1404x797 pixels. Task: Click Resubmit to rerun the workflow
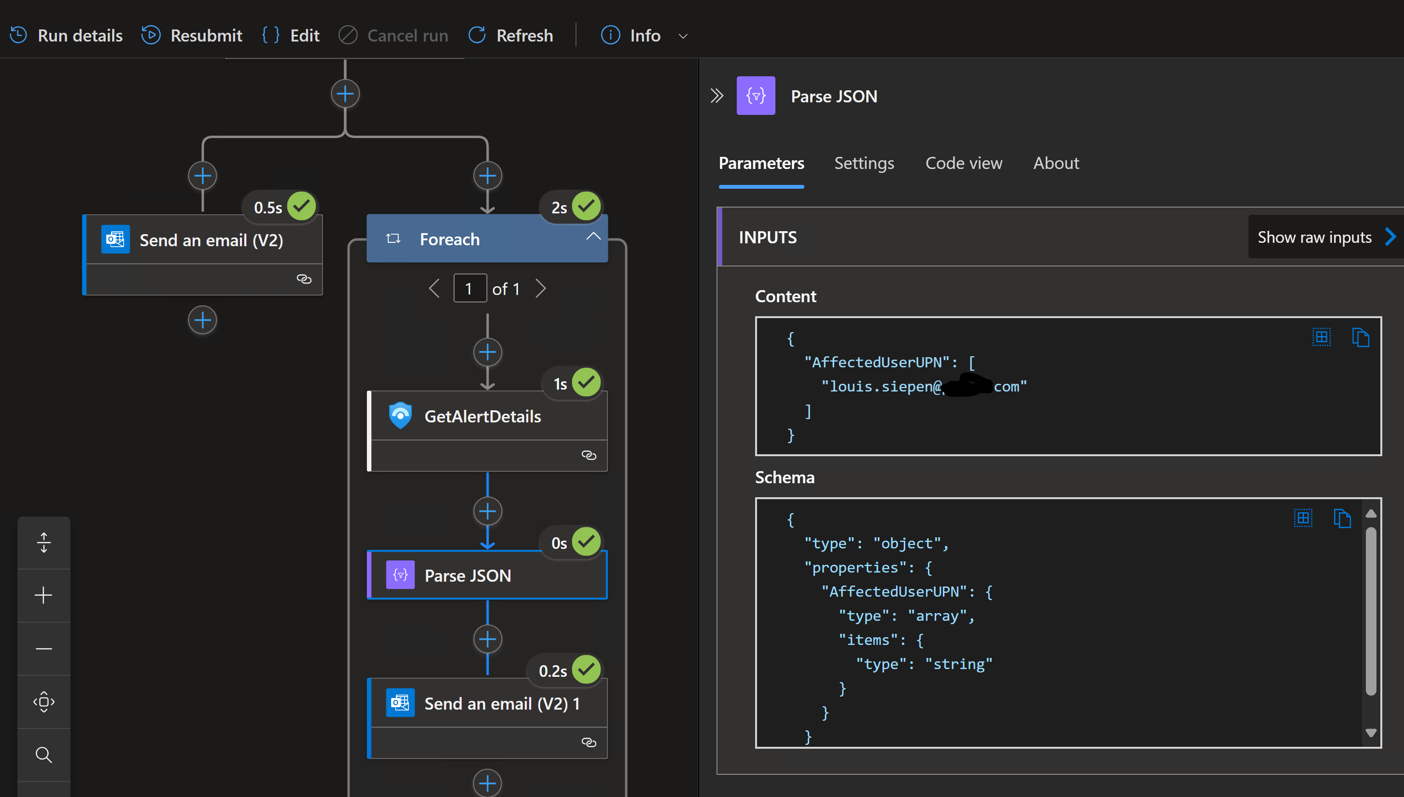192,36
